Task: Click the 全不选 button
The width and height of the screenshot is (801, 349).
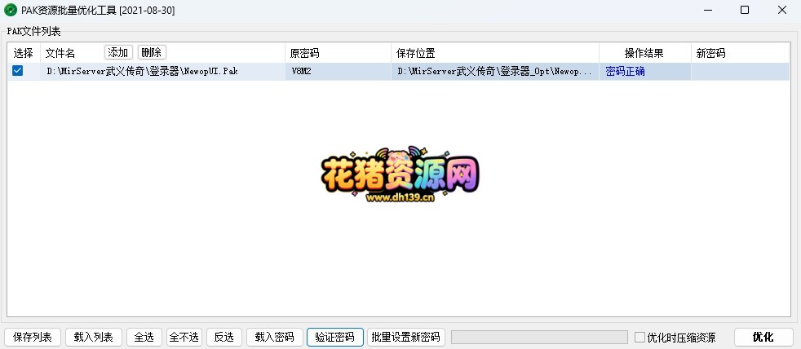Action: pyautogui.click(x=184, y=338)
